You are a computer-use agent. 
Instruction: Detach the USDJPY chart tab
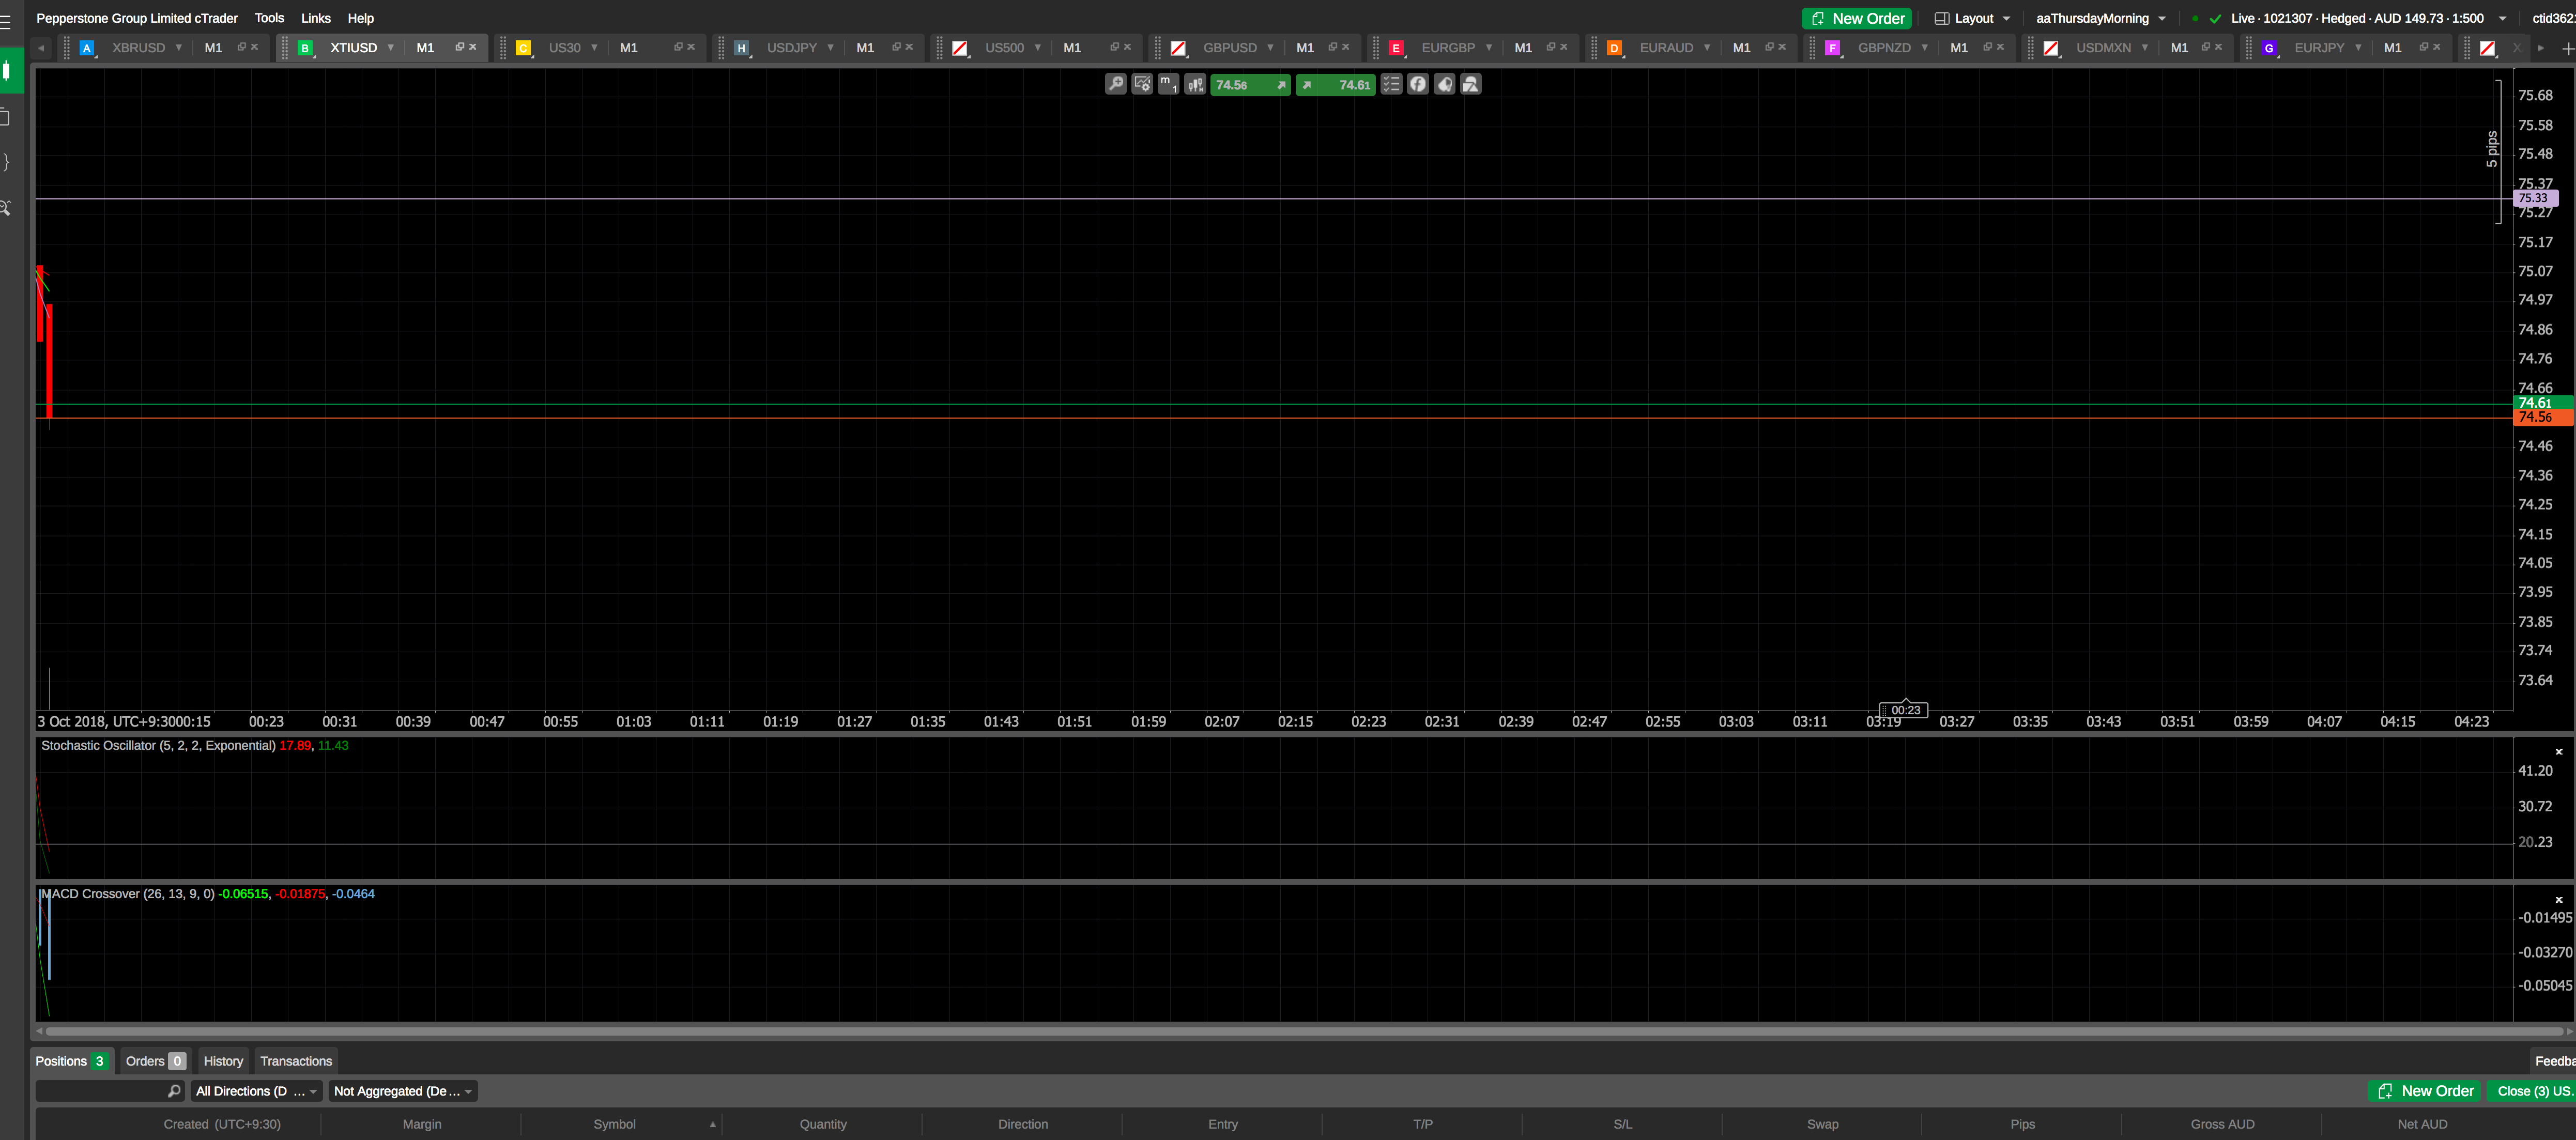896,47
